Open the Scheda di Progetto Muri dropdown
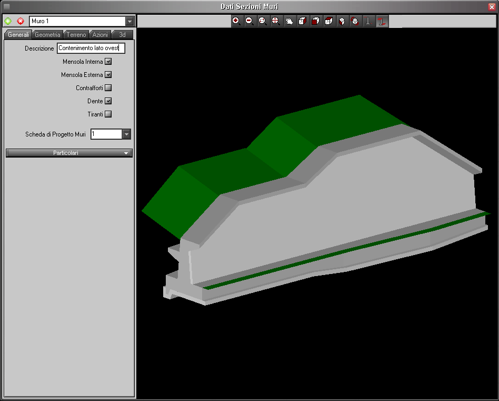Image resolution: width=499 pixels, height=401 pixels. 126,134
